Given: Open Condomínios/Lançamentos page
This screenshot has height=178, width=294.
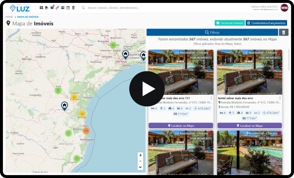Looking at the screenshot, I should [266, 23].
